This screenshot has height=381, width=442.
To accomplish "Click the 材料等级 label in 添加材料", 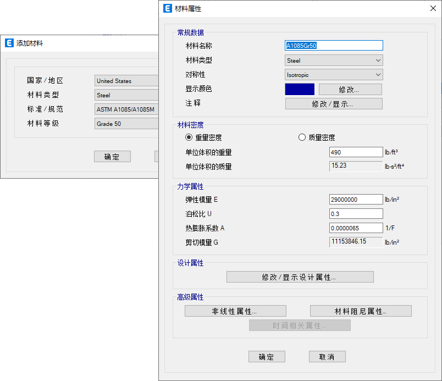I will tap(43, 123).
